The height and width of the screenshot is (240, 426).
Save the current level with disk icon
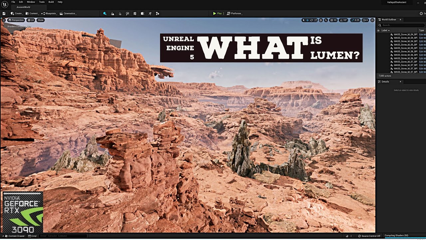(x=4, y=13)
